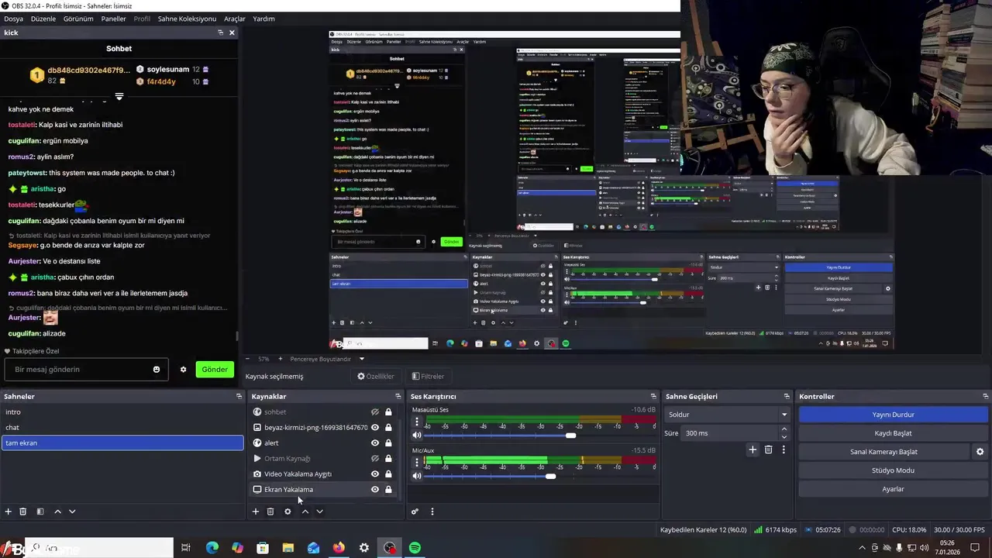The height and width of the screenshot is (558, 992).
Task: Send chat message with Gönder
Action: tap(215, 370)
